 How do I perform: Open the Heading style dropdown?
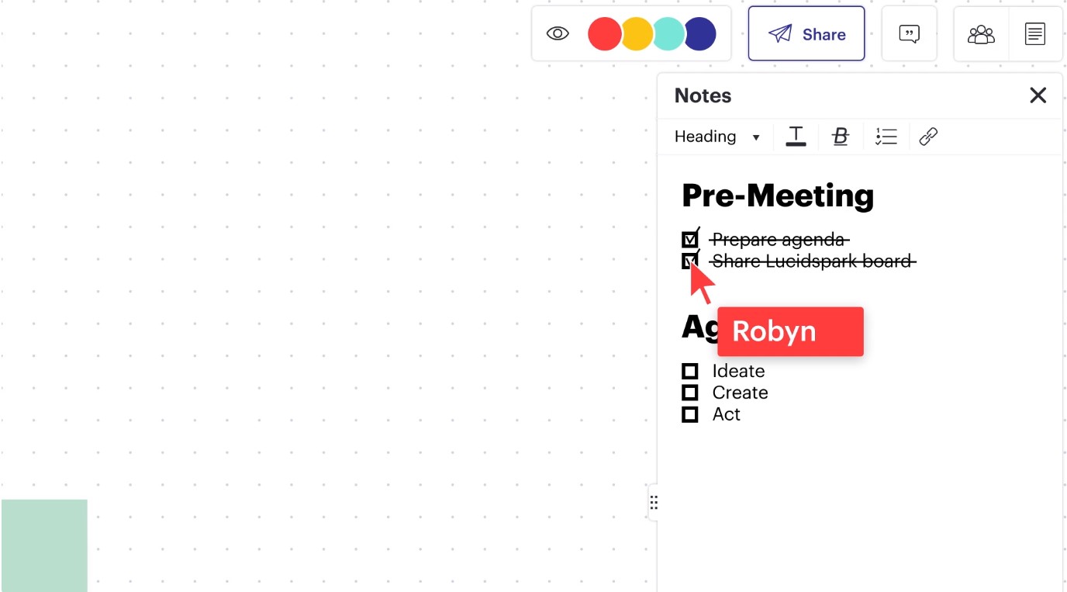(717, 137)
